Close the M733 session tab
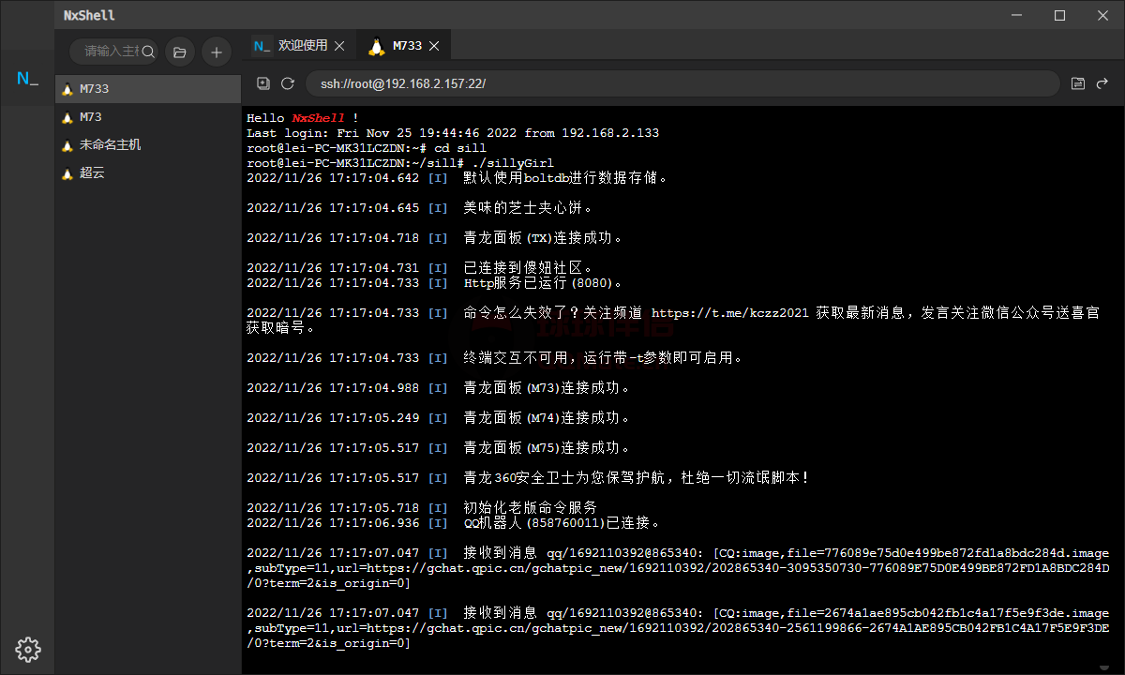The image size is (1125, 675). tap(434, 46)
